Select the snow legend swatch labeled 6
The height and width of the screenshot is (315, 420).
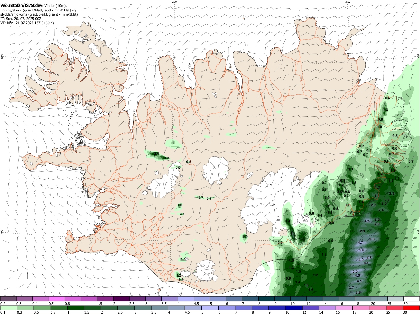point(234,299)
